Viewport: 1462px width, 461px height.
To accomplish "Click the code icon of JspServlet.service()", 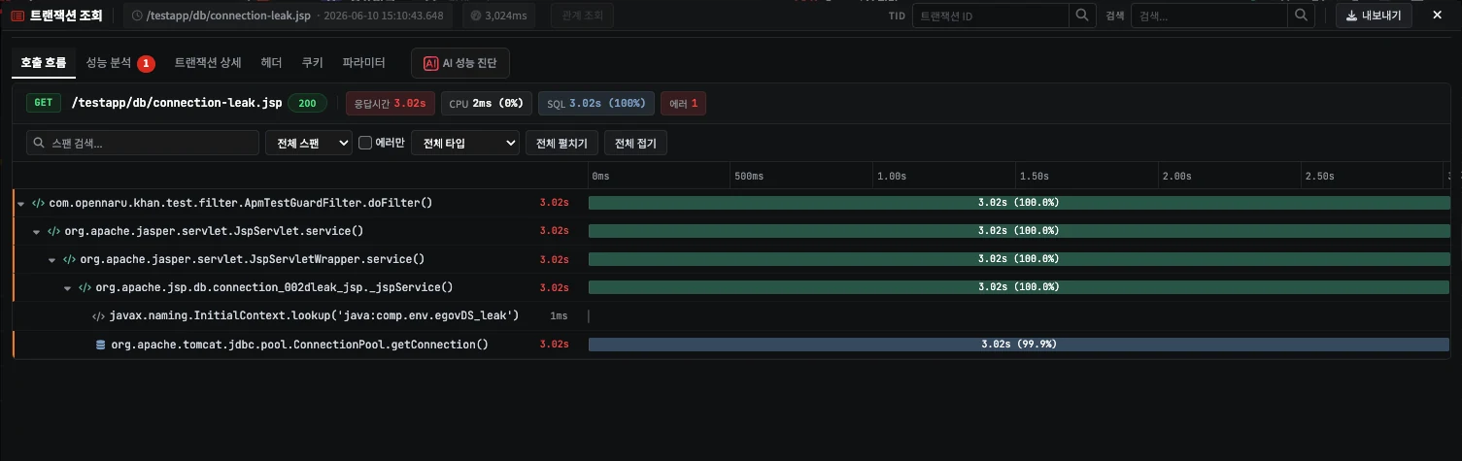I will (53, 231).
